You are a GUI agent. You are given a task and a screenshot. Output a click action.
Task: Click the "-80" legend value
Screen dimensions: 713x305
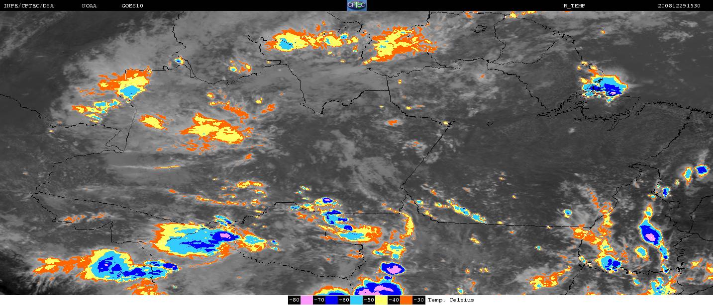[x=294, y=300]
